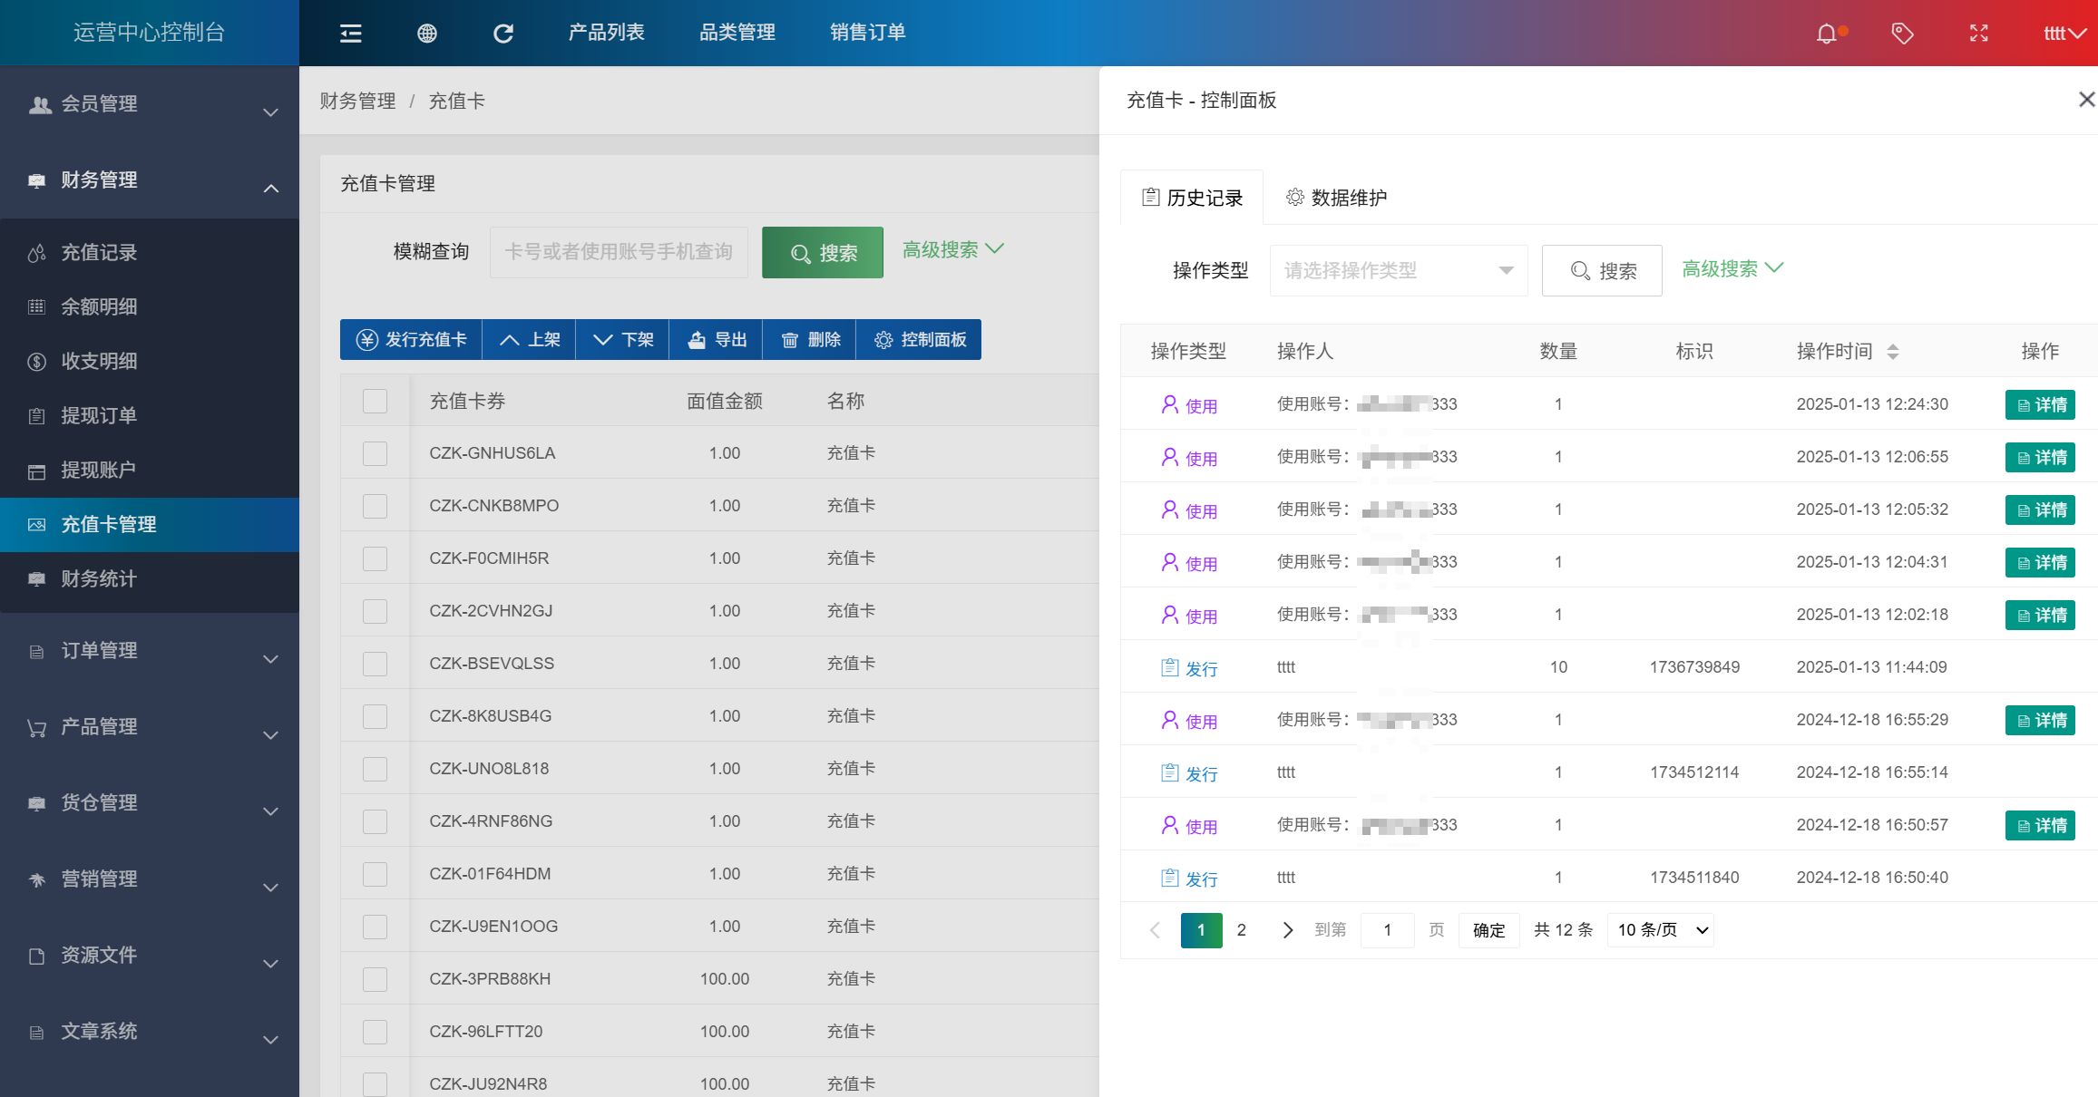Select the CZK-BSEVQLSS row checkbox

[375, 664]
